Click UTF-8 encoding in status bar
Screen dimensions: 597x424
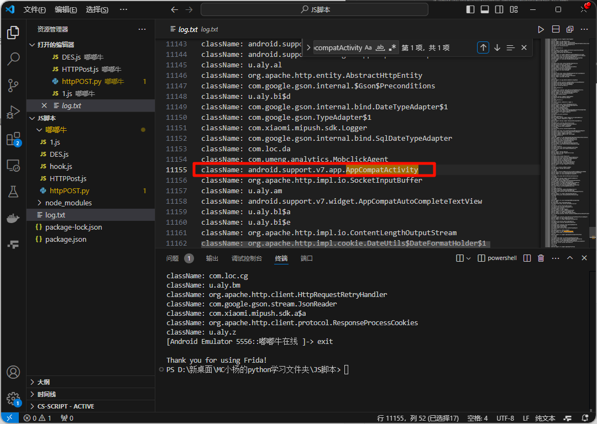point(505,418)
